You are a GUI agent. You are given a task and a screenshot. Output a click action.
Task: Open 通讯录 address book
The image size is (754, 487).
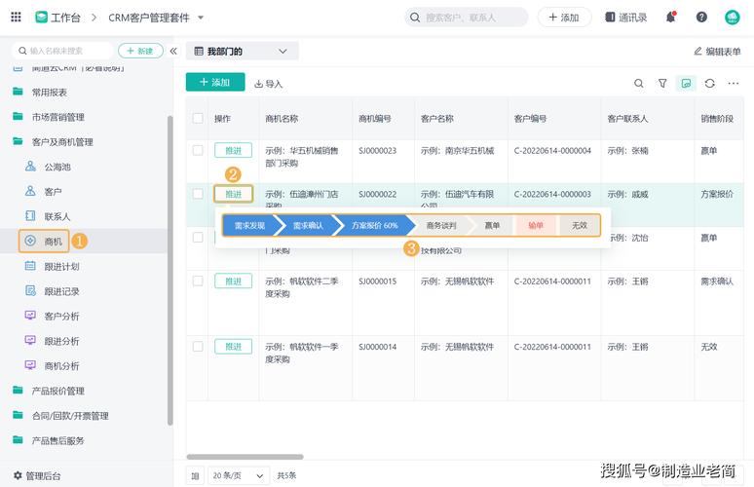[x=625, y=18]
